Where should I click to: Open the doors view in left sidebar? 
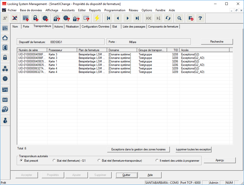[x=5, y=47]
